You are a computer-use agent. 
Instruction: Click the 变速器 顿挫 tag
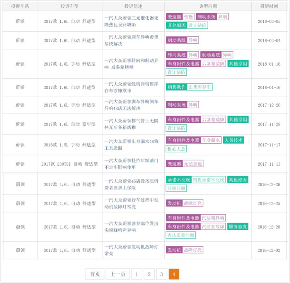point(180,17)
